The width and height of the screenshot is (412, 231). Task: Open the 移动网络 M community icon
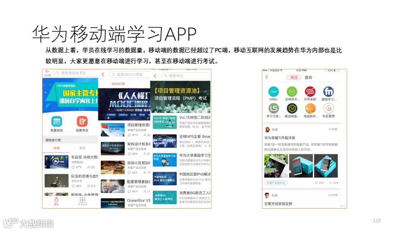pyautogui.click(x=292, y=108)
